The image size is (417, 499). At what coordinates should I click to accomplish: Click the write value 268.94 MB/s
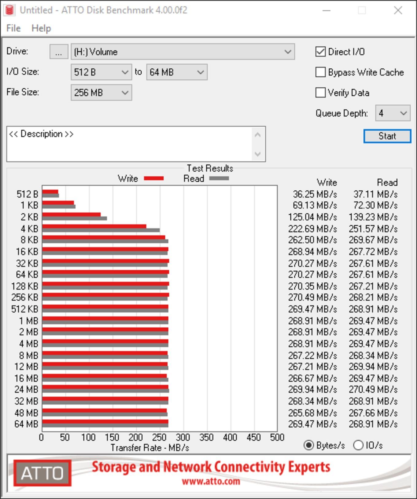coord(312,252)
